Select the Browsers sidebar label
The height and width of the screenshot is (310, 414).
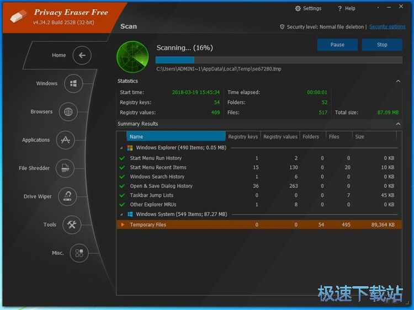[41, 111]
